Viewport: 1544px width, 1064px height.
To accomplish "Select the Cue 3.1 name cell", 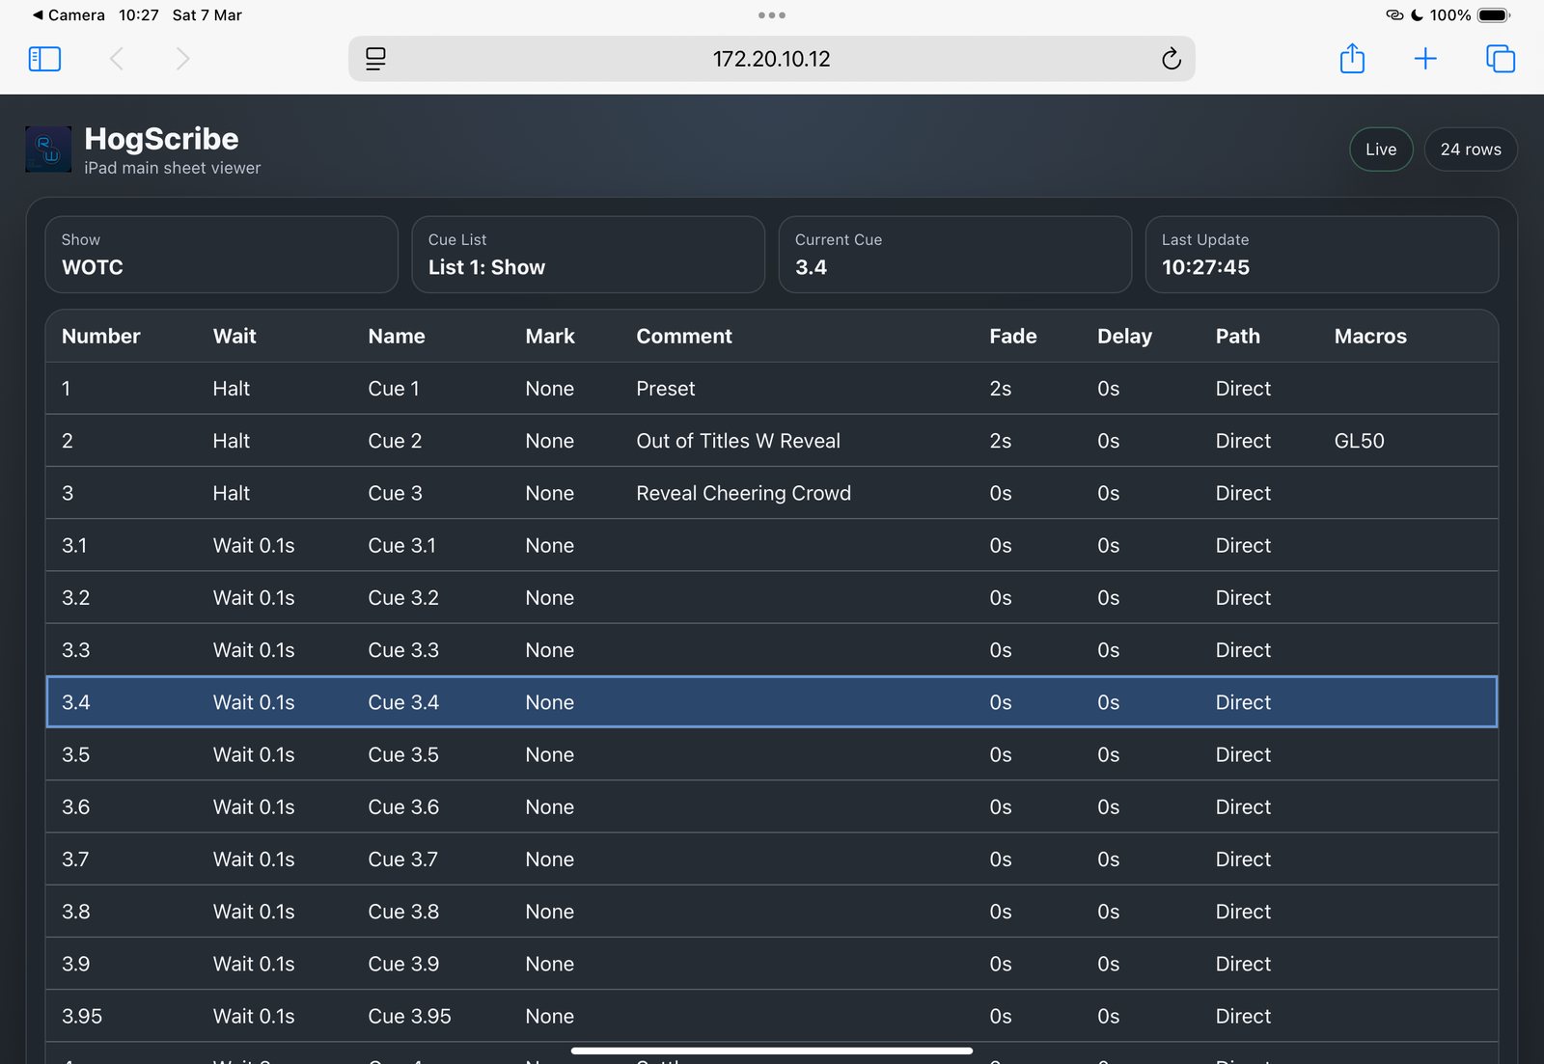I will pos(402,546).
